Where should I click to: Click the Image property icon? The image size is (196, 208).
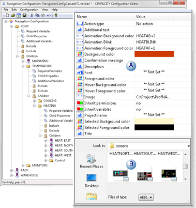80,97
